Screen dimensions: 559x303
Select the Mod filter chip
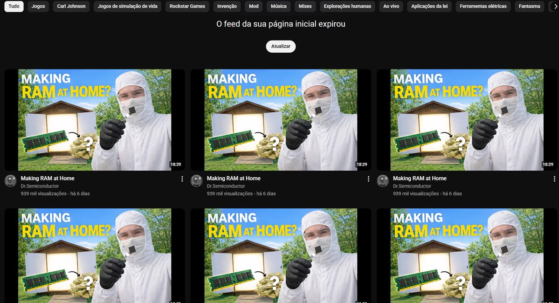pyautogui.click(x=254, y=7)
